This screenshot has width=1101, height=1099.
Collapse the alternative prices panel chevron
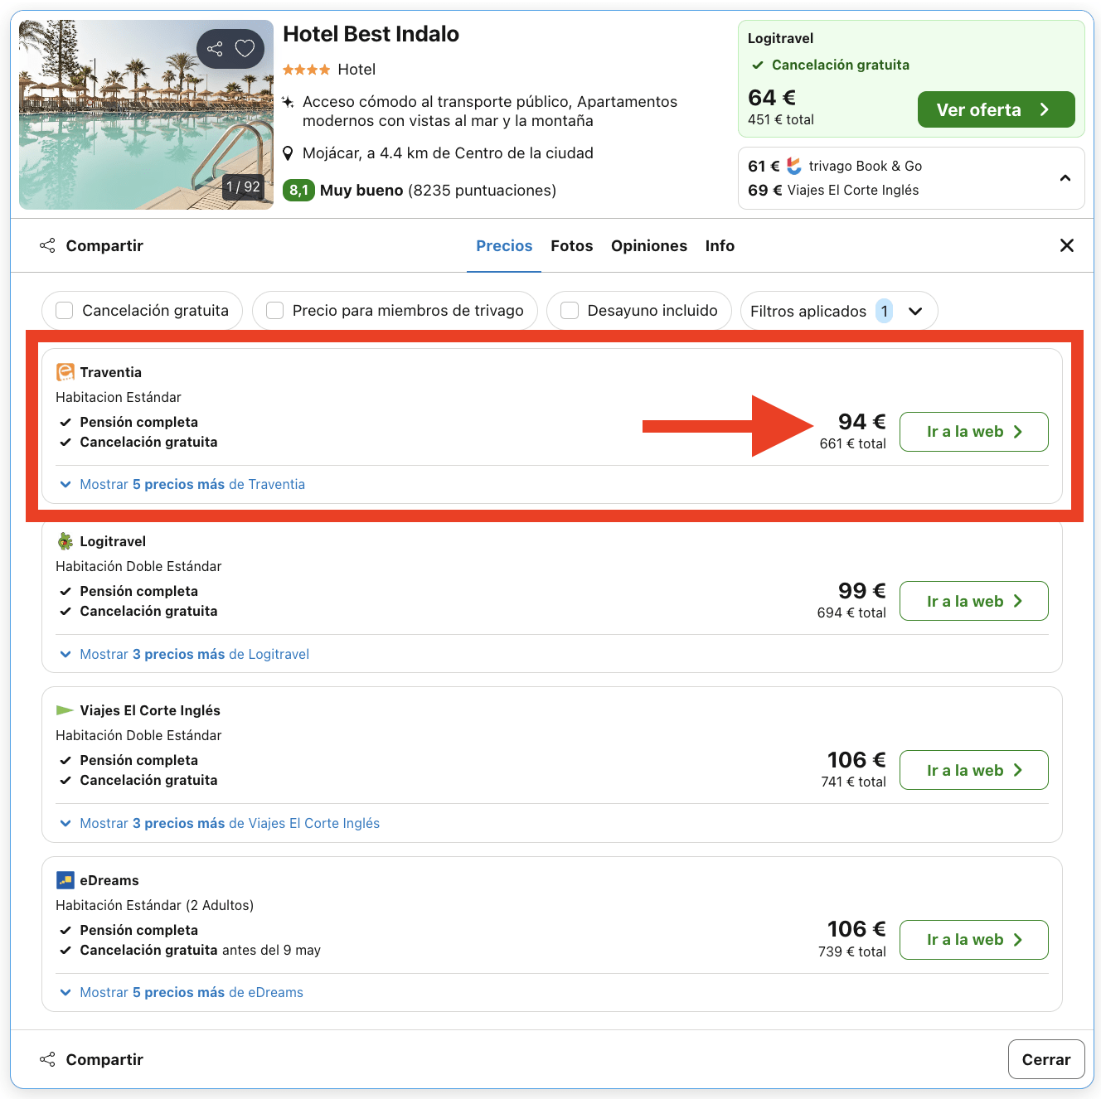coord(1065,177)
